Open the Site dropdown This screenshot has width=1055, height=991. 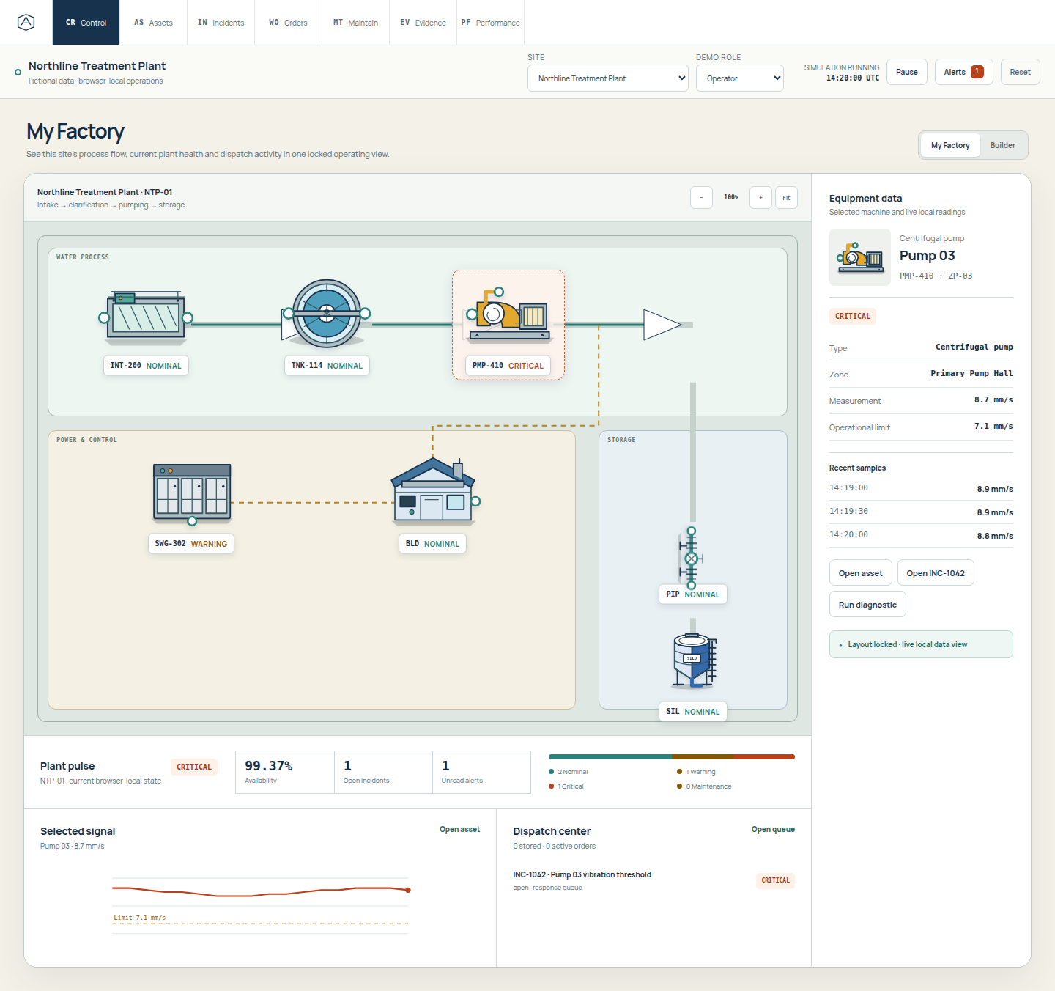click(x=608, y=78)
